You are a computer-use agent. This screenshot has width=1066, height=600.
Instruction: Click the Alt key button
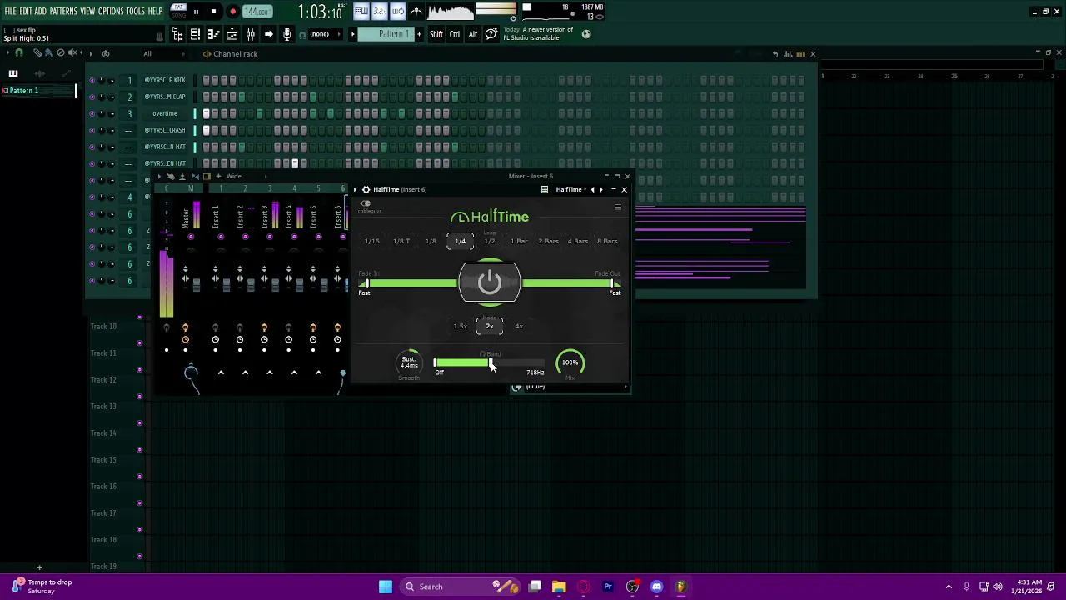473,34
